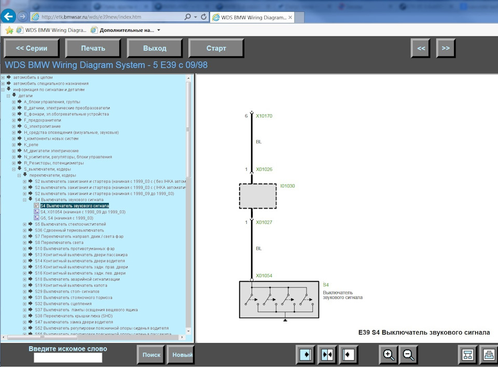Select S5 Выключатель стеклоочистителей
Screen dimensions: 498x367
coord(71,224)
